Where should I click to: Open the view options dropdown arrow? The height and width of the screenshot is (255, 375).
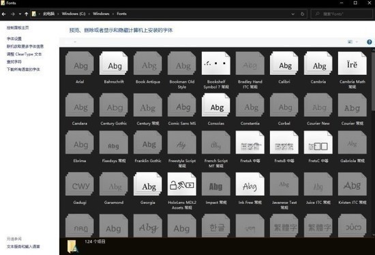(x=357, y=42)
